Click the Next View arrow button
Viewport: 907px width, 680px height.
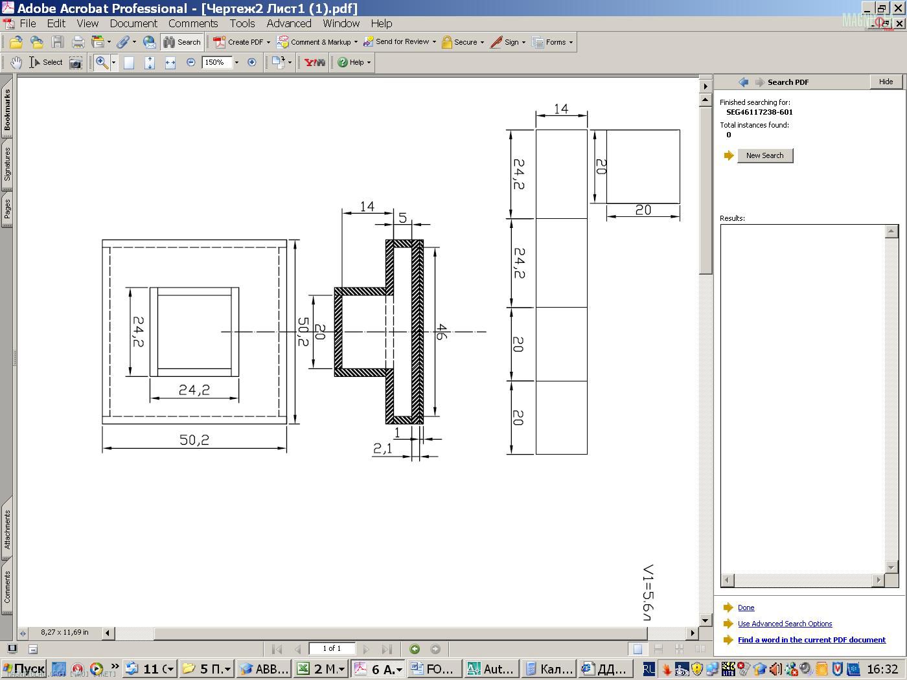click(435, 649)
